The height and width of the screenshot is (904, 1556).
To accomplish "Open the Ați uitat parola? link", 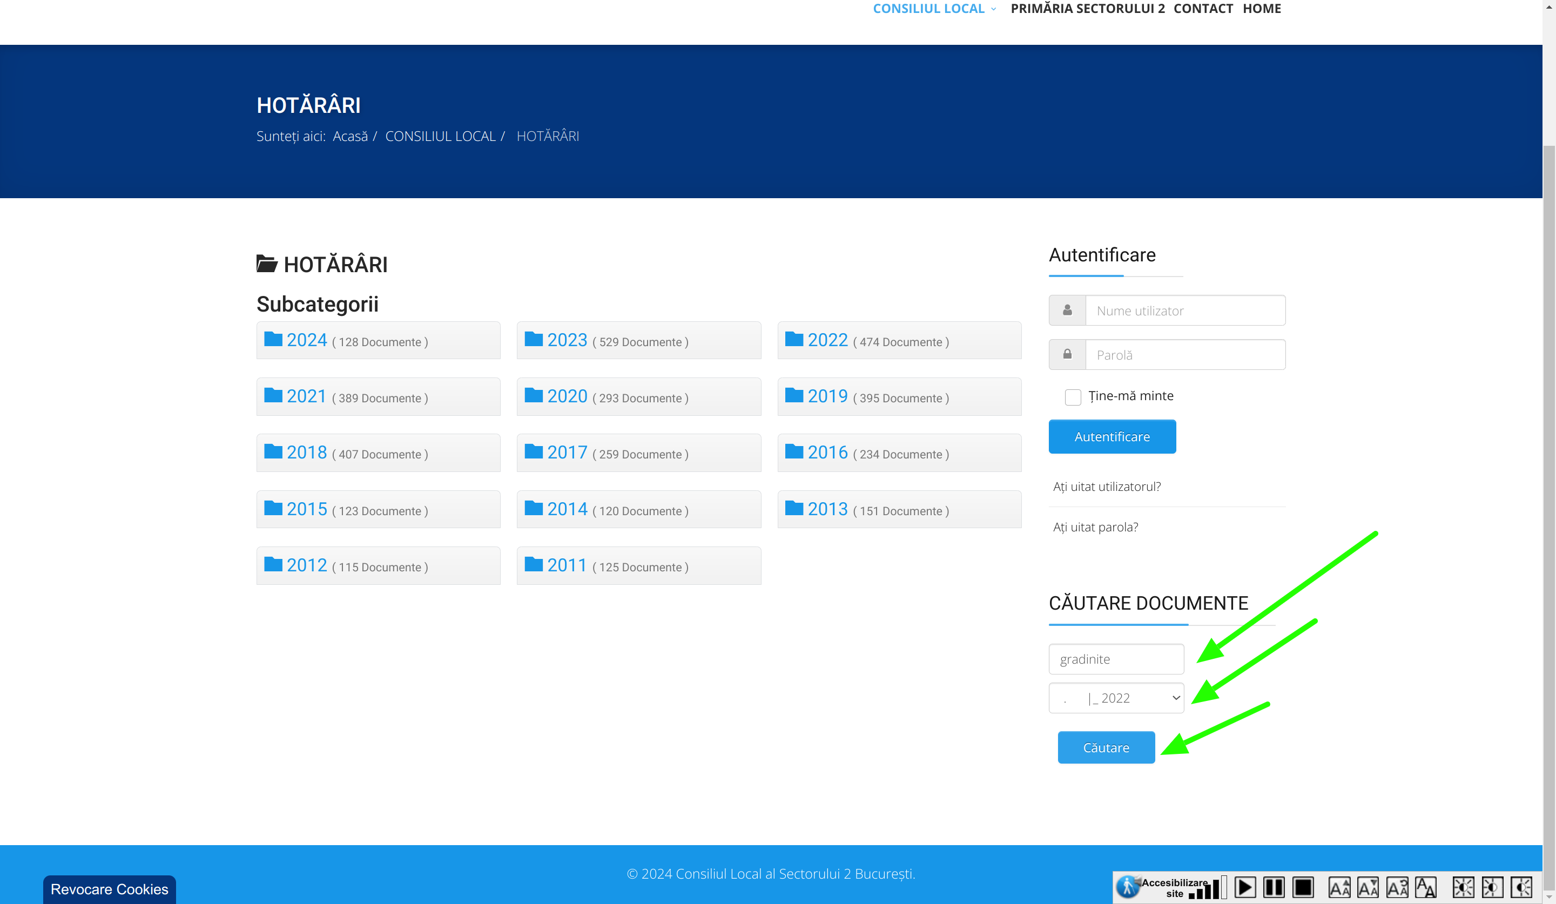I will pyautogui.click(x=1095, y=527).
